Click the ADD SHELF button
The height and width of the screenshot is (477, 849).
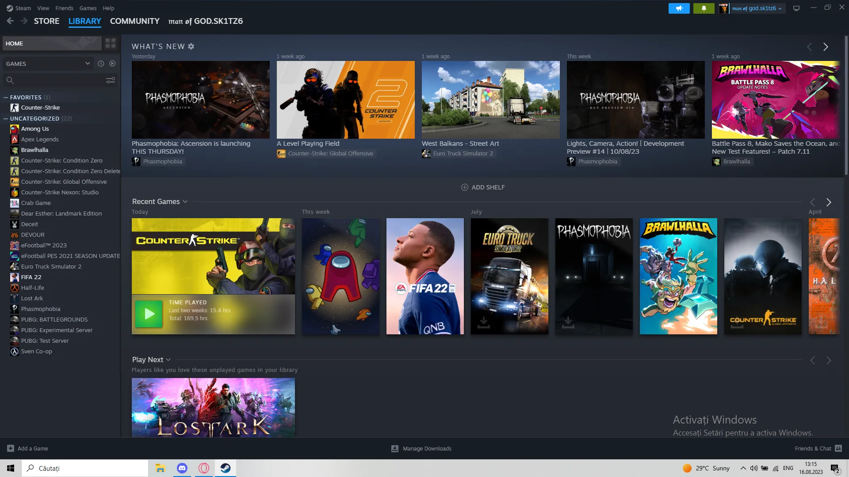483,187
